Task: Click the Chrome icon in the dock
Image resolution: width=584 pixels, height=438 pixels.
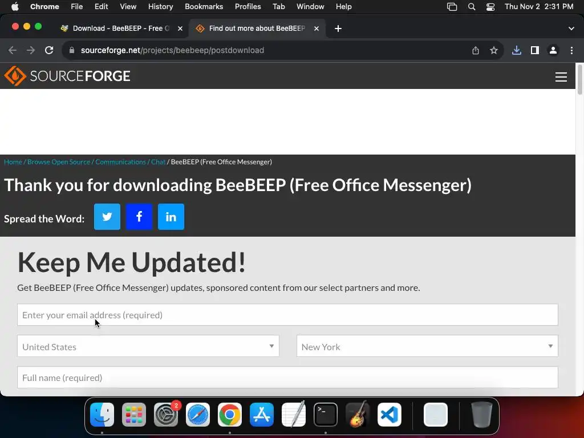Action: (230, 415)
